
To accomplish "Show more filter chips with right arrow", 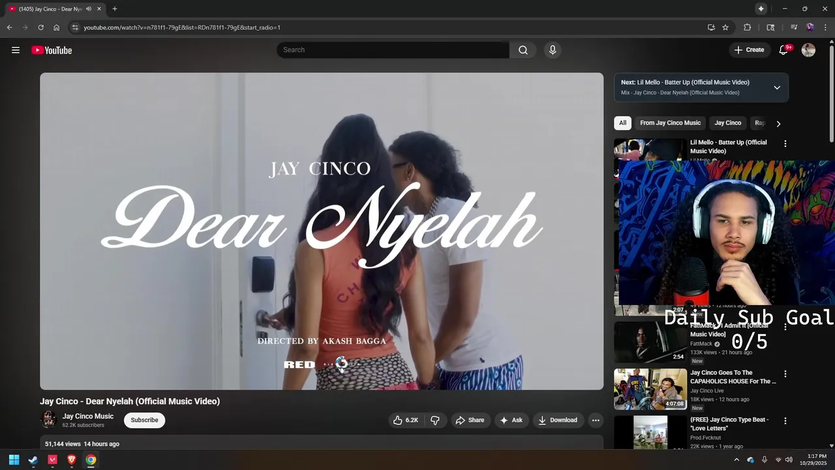I will 778,123.
